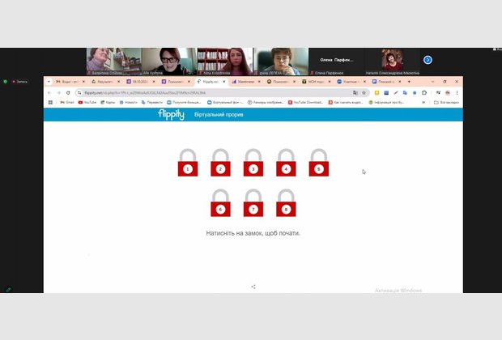Viewport: 502px width, 340px height.
Task: Open the Apps grid in bookmarks bar
Action: [50, 103]
